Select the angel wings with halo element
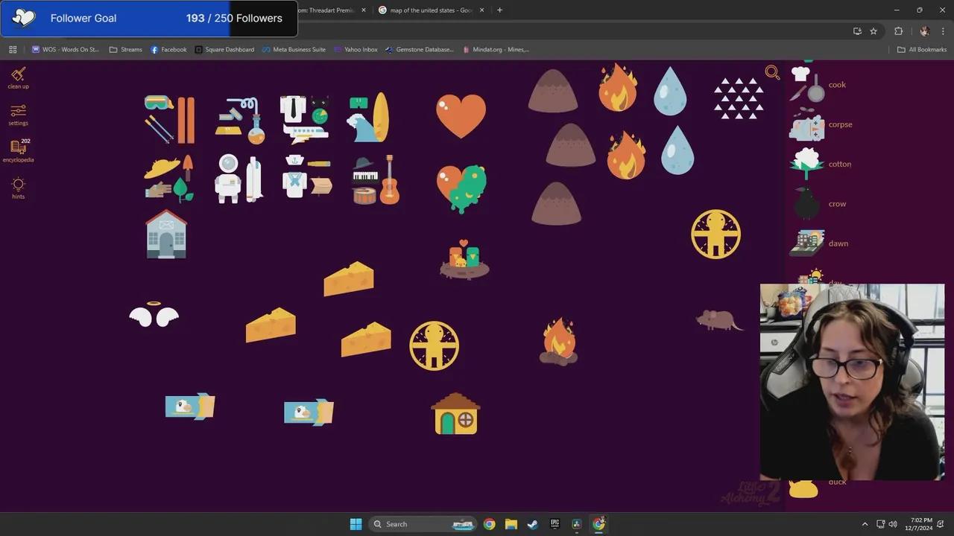The height and width of the screenshot is (536, 954). (154, 315)
